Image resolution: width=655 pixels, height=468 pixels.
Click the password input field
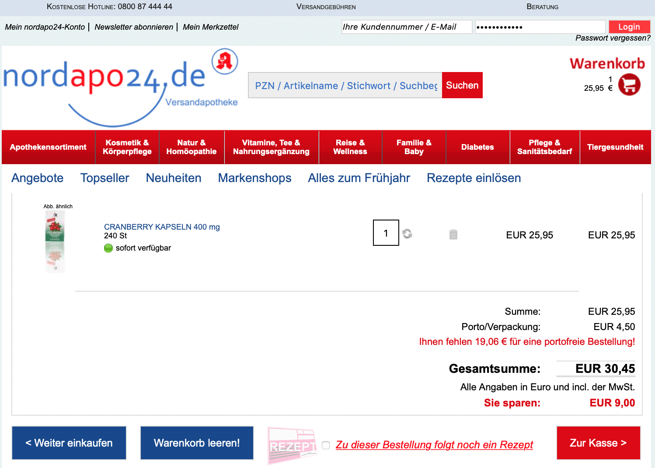[x=540, y=27]
